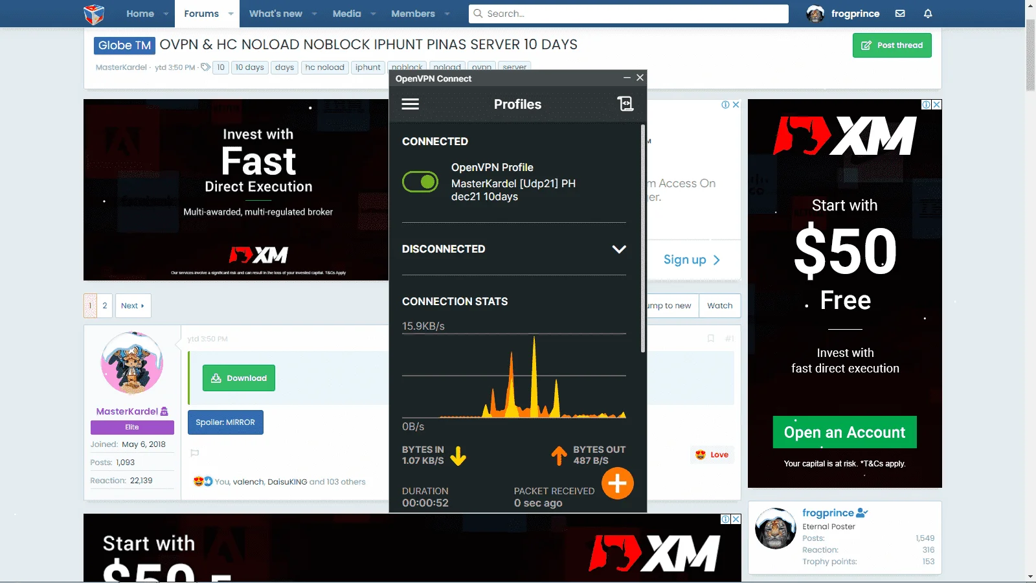Image resolution: width=1036 pixels, height=583 pixels.
Task: Open the Media menu
Action: click(347, 14)
